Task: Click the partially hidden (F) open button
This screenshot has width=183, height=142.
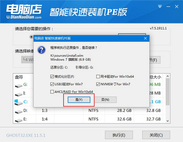Action: [x=155, y=60]
